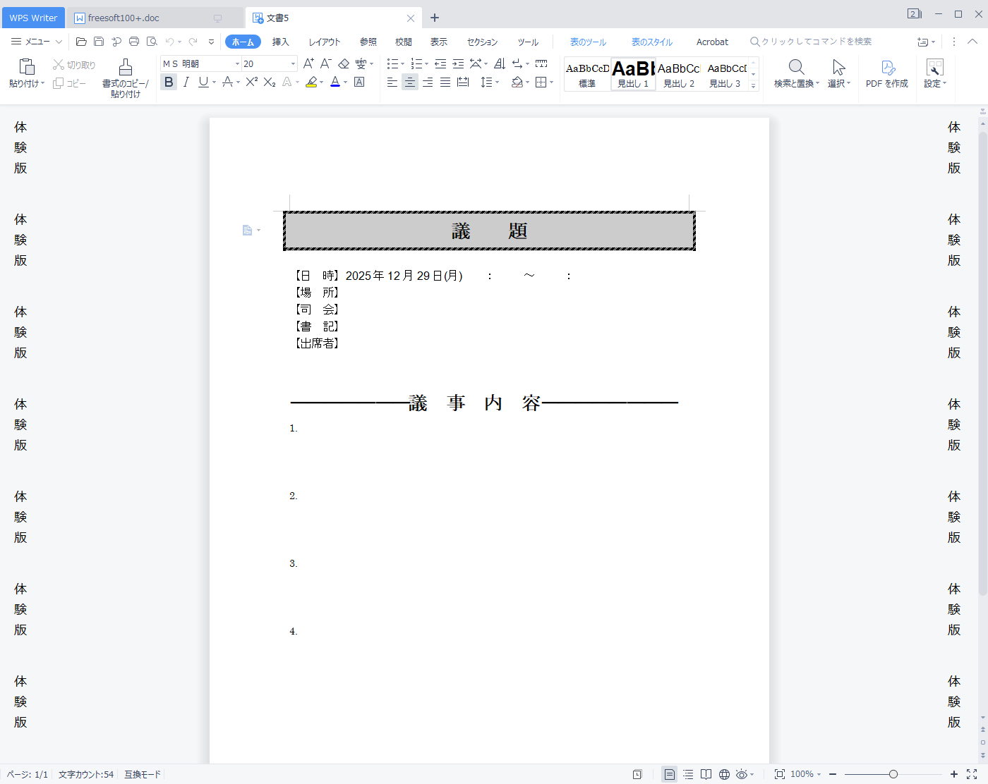Viewport: 988px width, 784px height.
Task: Click the zoom slider handle
Action: pos(893,774)
